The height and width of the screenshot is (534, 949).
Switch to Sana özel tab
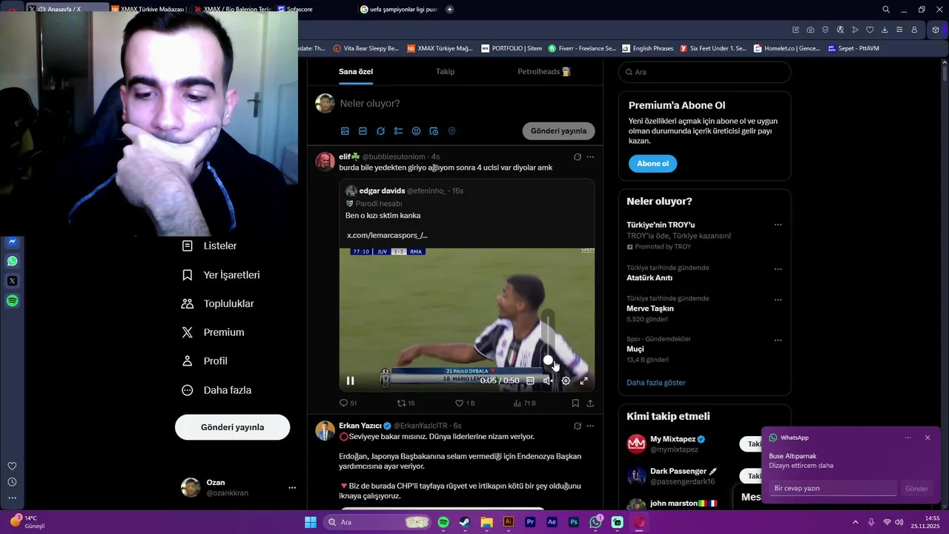(x=356, y=72)
